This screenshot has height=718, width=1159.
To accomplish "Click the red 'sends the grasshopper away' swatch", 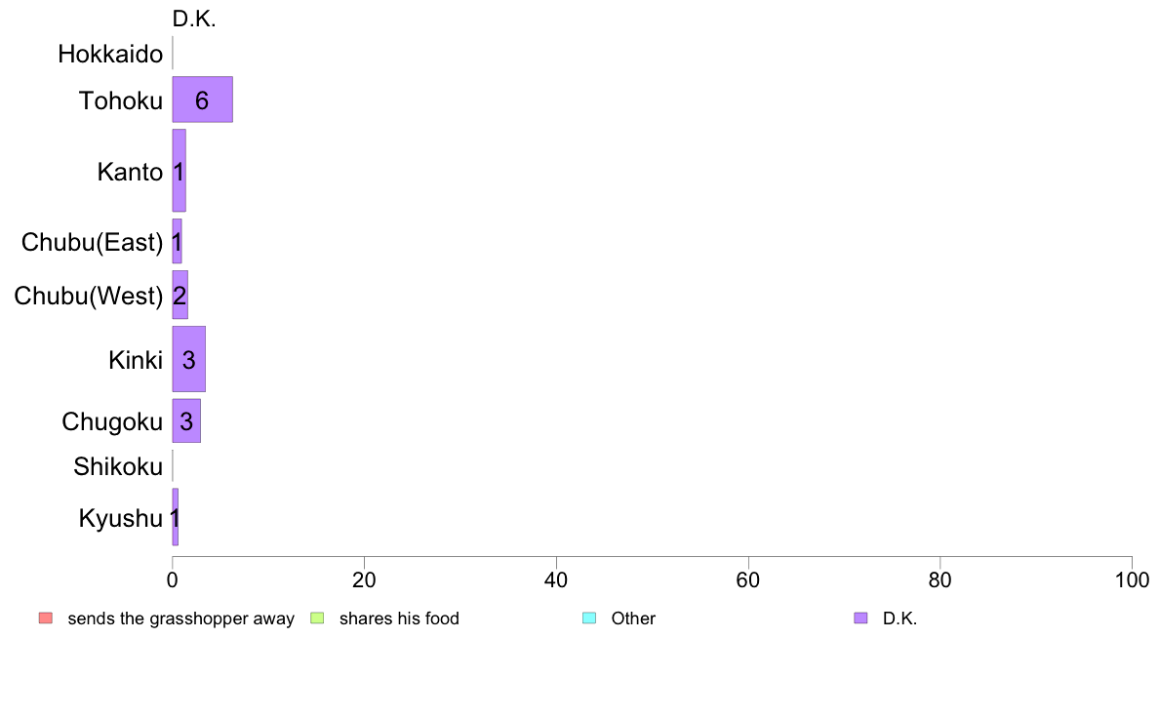I will click(x=46, y=618).
